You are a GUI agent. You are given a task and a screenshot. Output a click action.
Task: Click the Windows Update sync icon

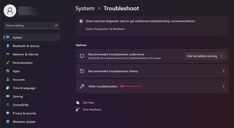click(x=8, y=122)
